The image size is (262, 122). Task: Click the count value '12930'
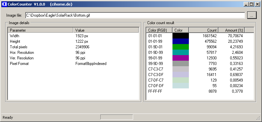point(212,58)
